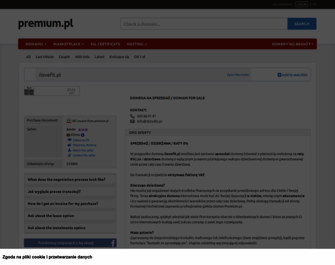Select the Od 1 zł tab

click(x=139, y=57)
